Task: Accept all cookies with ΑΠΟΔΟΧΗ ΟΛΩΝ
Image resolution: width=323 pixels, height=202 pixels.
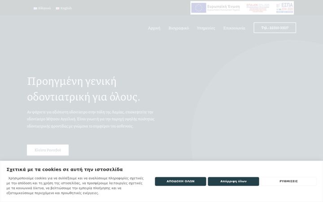Action: point(180,181)
